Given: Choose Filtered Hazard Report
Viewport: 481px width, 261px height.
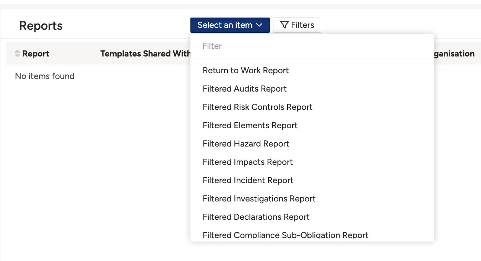Looking at the screenshot, I should click(x=312, y=144).
